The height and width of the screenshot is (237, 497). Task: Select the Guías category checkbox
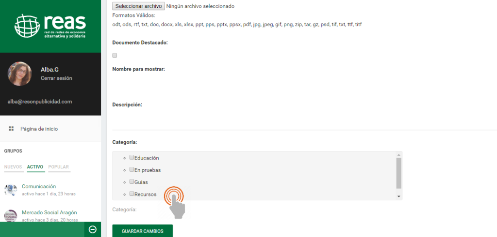point(132,182)
